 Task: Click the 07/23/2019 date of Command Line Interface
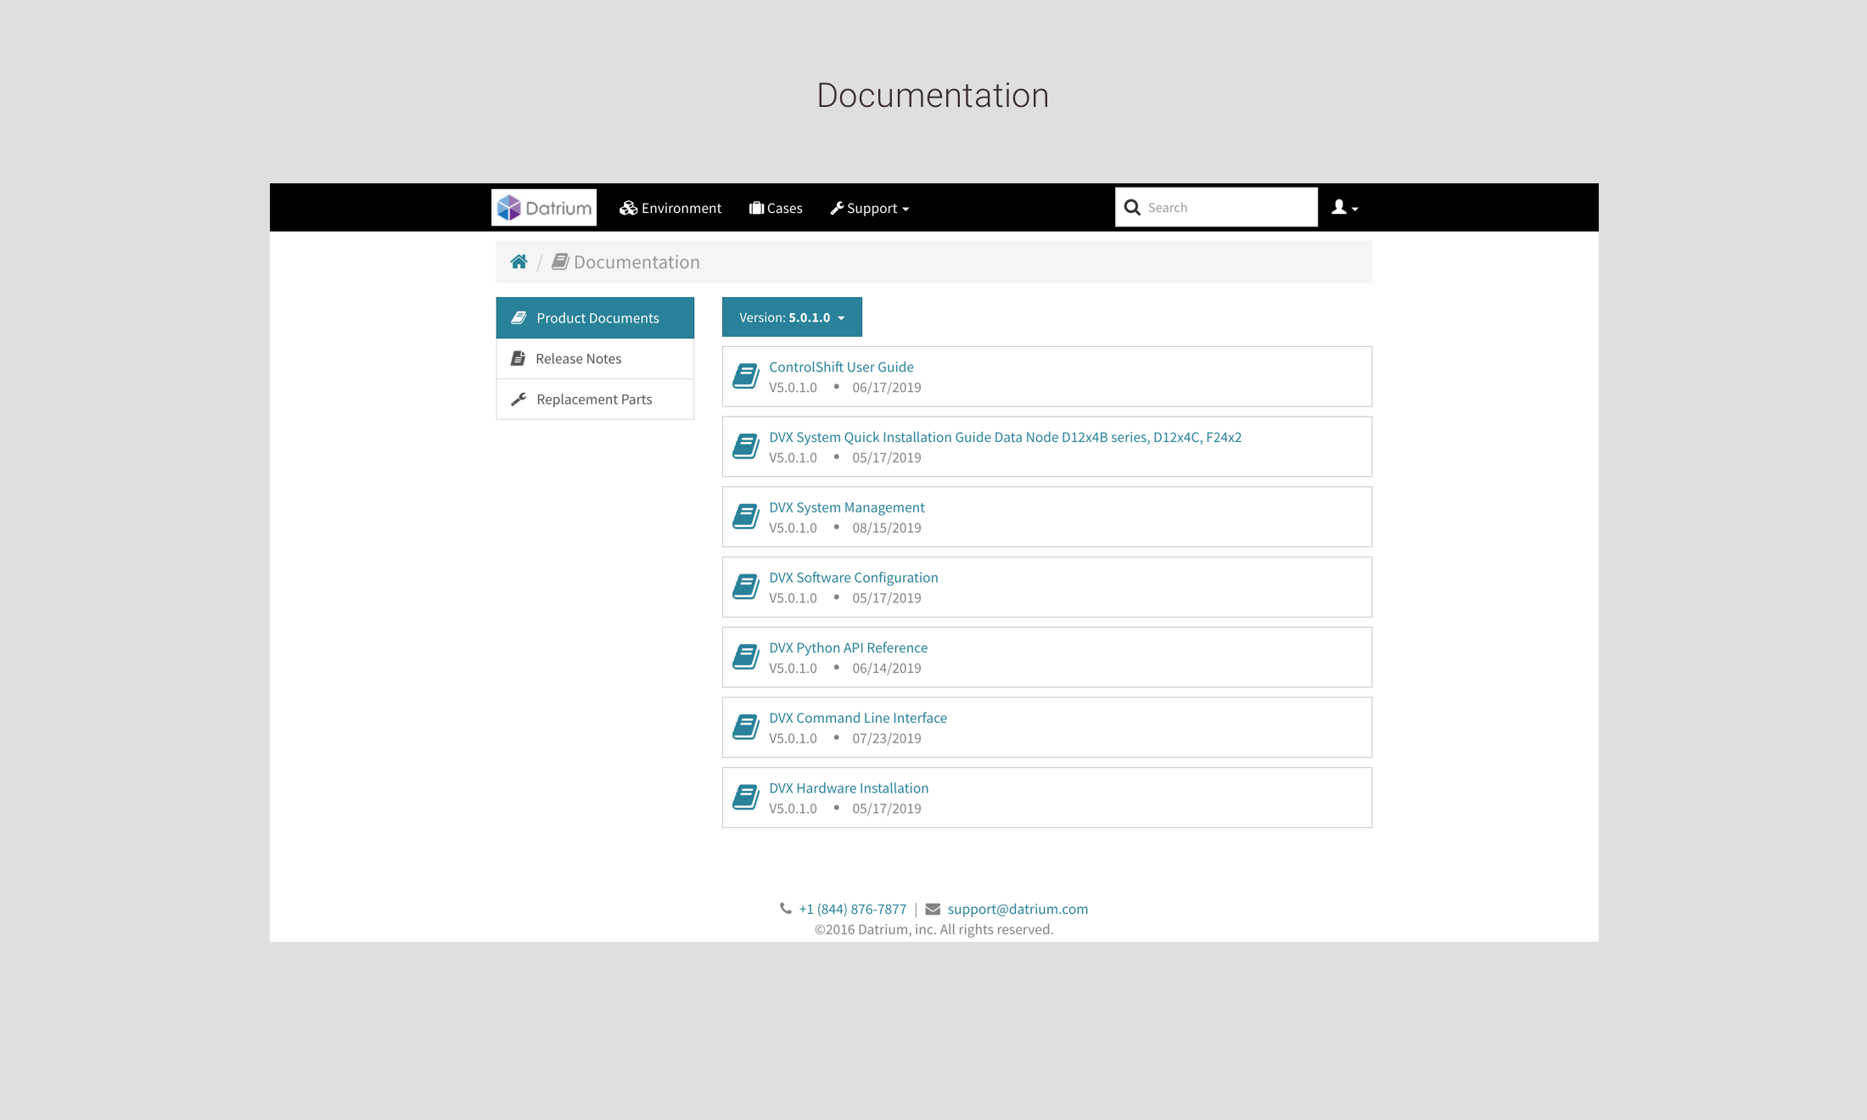point(887,739)
